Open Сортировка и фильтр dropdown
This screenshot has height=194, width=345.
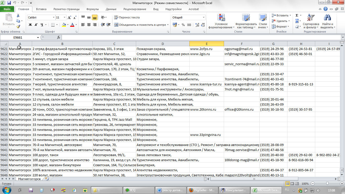tap(311, 21)
